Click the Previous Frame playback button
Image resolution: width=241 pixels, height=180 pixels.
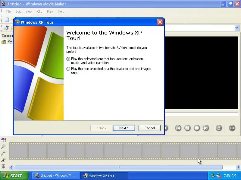[187, 128]
